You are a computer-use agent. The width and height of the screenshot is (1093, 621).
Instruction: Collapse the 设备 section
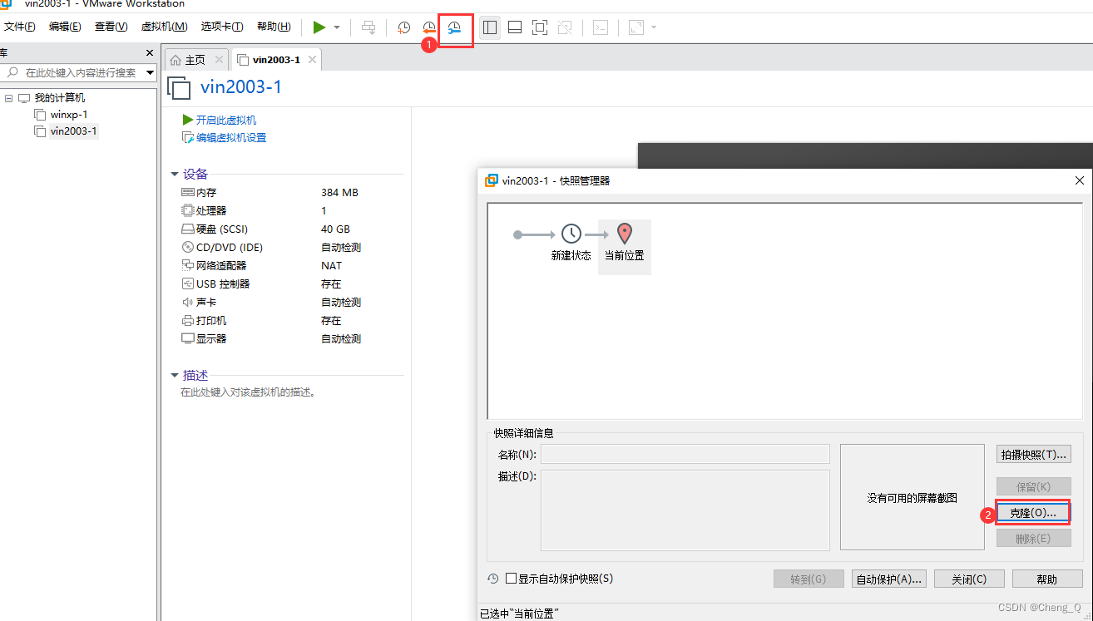coord(175,175)
